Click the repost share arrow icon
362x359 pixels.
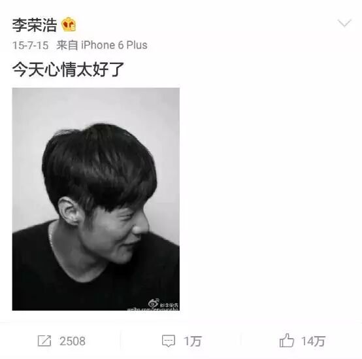pos(44,341)
